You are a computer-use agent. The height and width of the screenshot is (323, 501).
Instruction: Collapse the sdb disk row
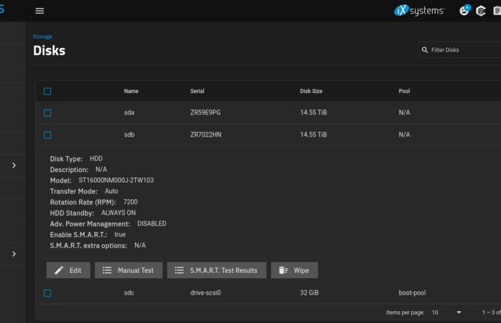click(198, 134)
